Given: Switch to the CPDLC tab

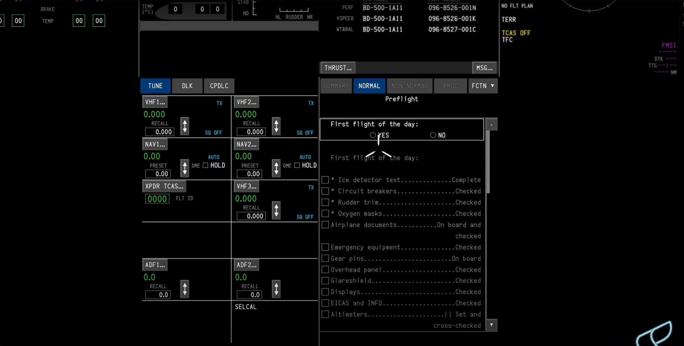Looking at the screenshot, I should [219, 86].
